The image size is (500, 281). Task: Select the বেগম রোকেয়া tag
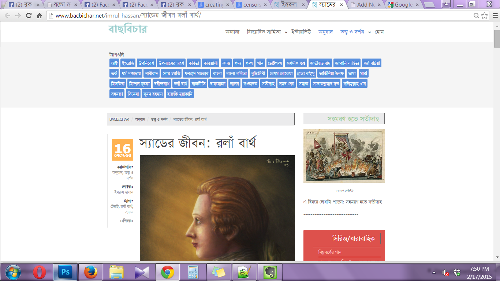click(281, 73)
